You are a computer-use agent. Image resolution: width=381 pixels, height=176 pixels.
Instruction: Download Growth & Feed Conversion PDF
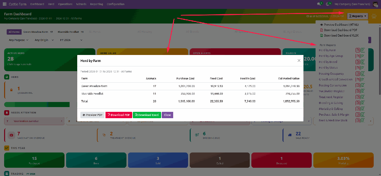pos(358,79)
